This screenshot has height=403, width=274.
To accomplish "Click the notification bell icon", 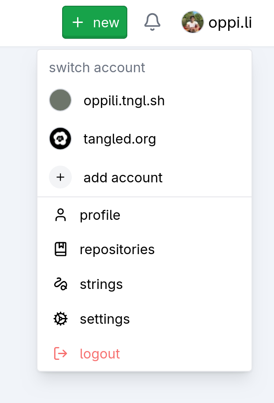I will pos(152,22).
